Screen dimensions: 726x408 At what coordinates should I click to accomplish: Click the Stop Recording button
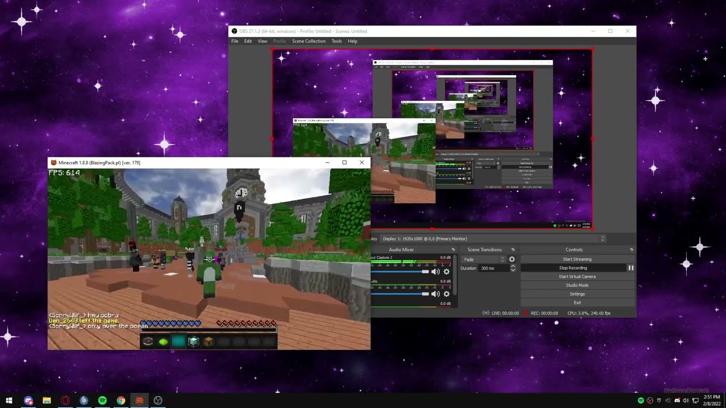click(573, 268)
